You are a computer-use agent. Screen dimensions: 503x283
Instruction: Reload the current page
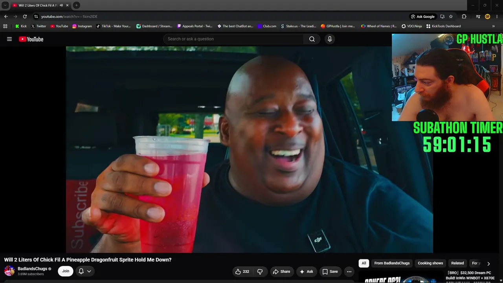point(25,17)
